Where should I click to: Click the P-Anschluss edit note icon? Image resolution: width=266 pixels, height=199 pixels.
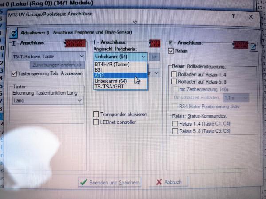[253, 46]
